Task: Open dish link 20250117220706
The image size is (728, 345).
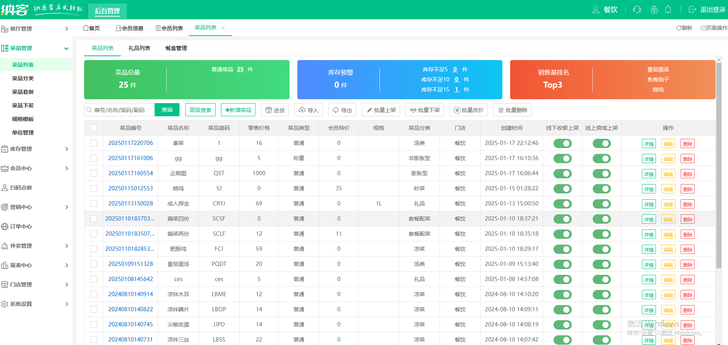Action: coord(131,143)
